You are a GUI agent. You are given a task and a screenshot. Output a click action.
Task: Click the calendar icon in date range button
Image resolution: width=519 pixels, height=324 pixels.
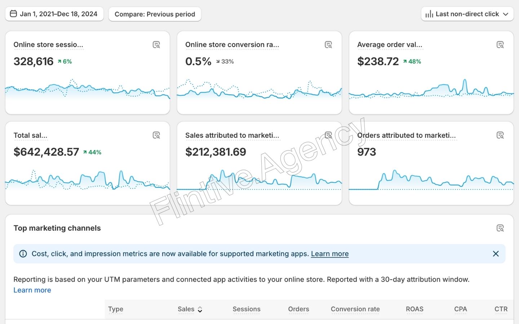(13, 14)
